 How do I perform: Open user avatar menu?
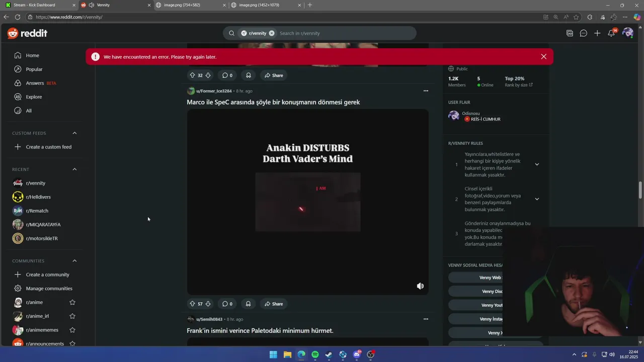click(627, 33)
